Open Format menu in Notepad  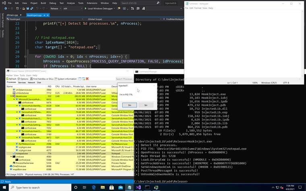(x=198, y=8)
